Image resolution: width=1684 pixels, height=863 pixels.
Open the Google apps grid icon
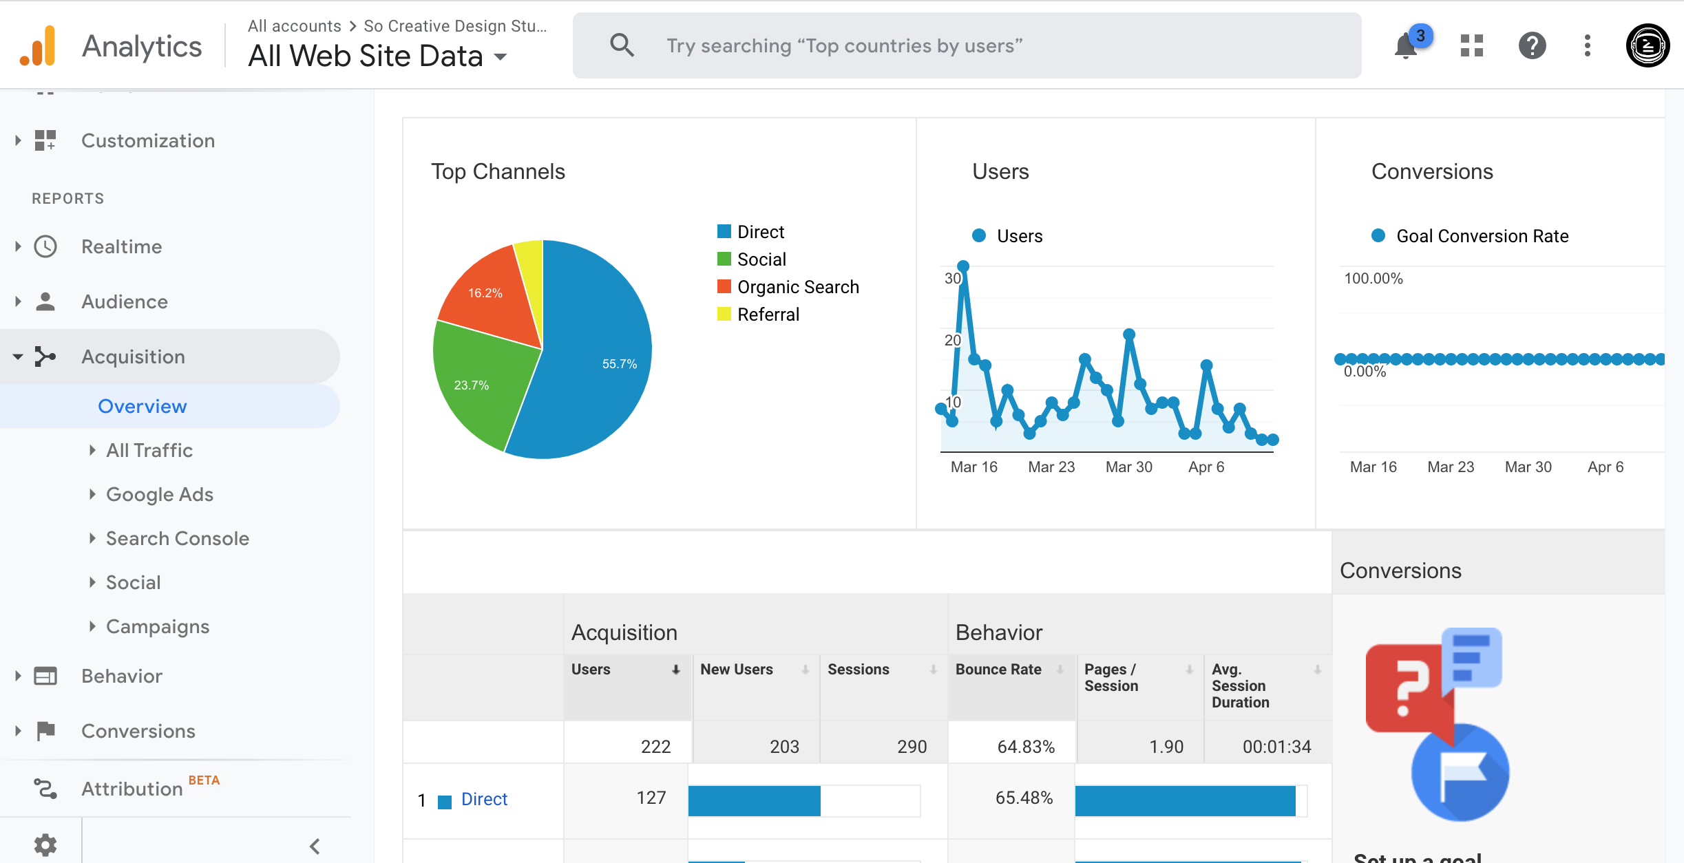click(1472, 45)
